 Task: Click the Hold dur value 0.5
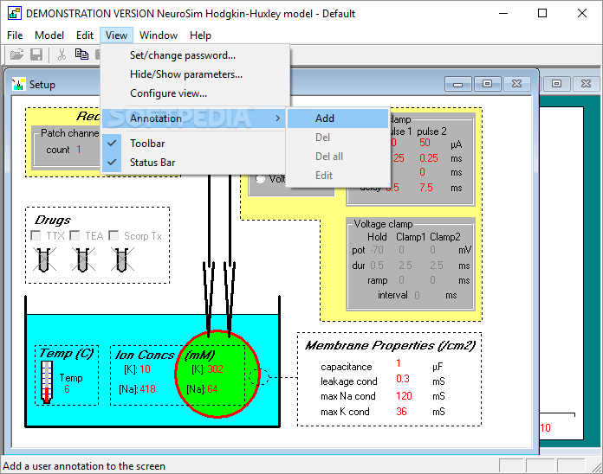(x=377, y=266)
